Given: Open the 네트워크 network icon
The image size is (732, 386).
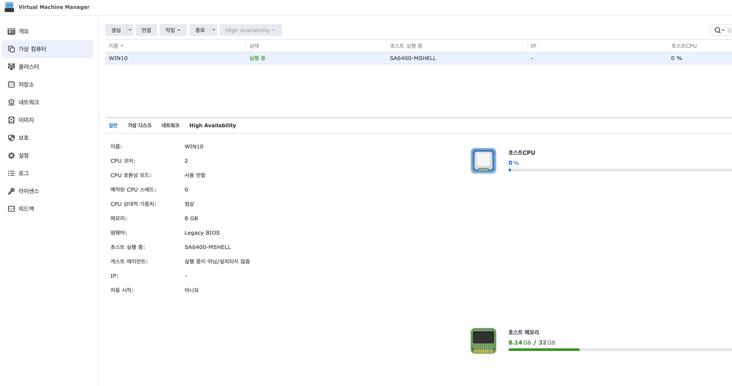Looking at the screenshot, I should (x=11, y=102).
